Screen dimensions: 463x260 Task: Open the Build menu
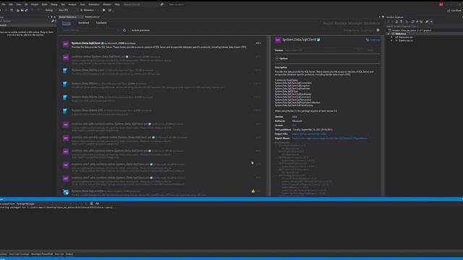(x=45, y=4)
